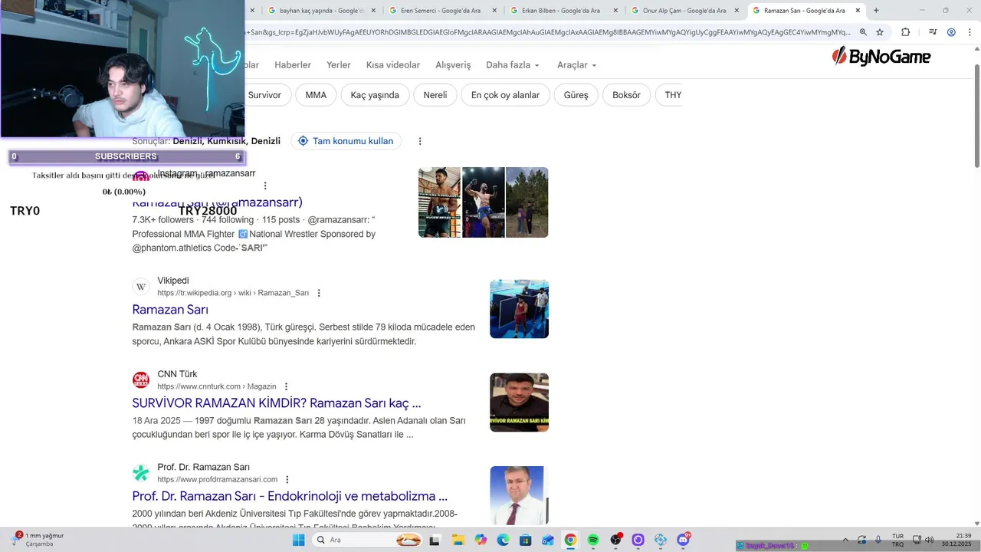Select the 'Kısa videolar' search filter
This screenshot has width=981, height=552.
[393, 65]
